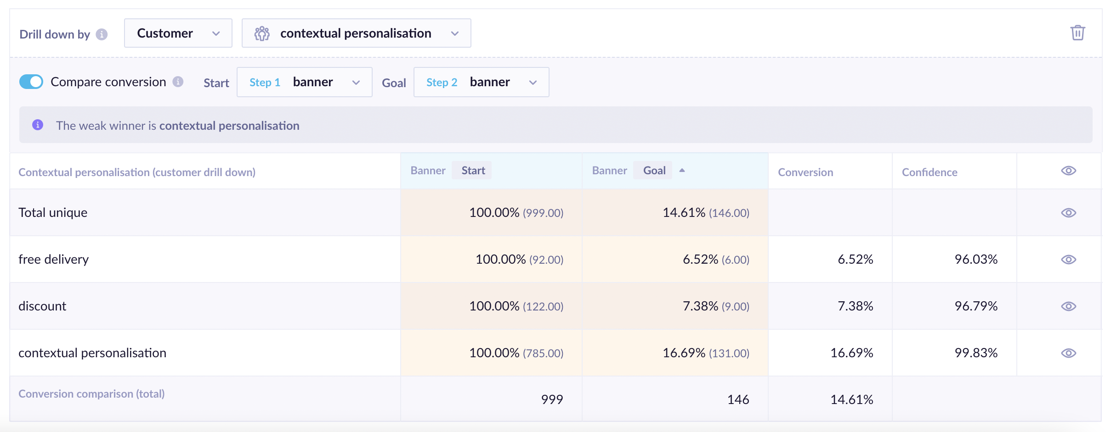Viewport: 1111px width, 432px height.
Task: Open the Goal Step 2 banner dropdown
Action: pyautogui.click(x=482, y=82)
